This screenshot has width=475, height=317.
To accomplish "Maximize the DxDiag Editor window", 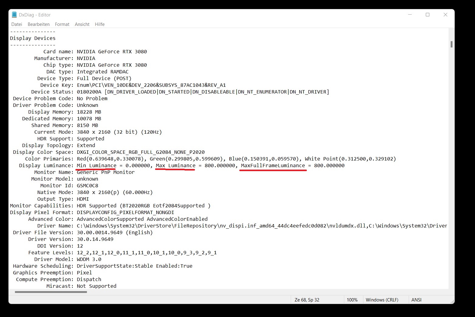I will [428, 15].
